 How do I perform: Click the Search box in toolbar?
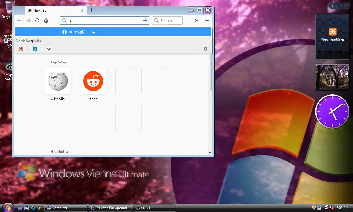(x=167, y=20)
